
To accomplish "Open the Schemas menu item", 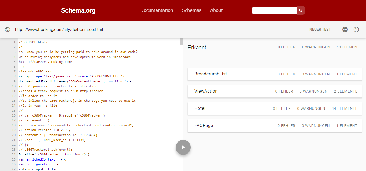I will click(191, 10).
